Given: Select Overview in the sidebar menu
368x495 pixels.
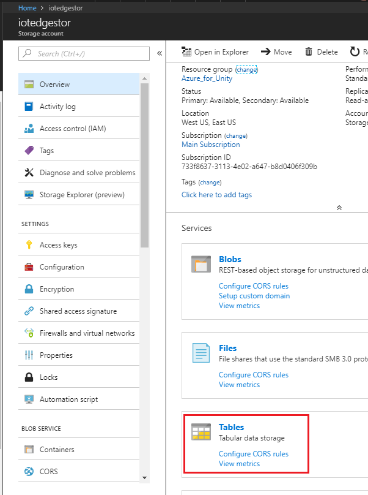Looking at the screenshot, I should pos(79,84).
